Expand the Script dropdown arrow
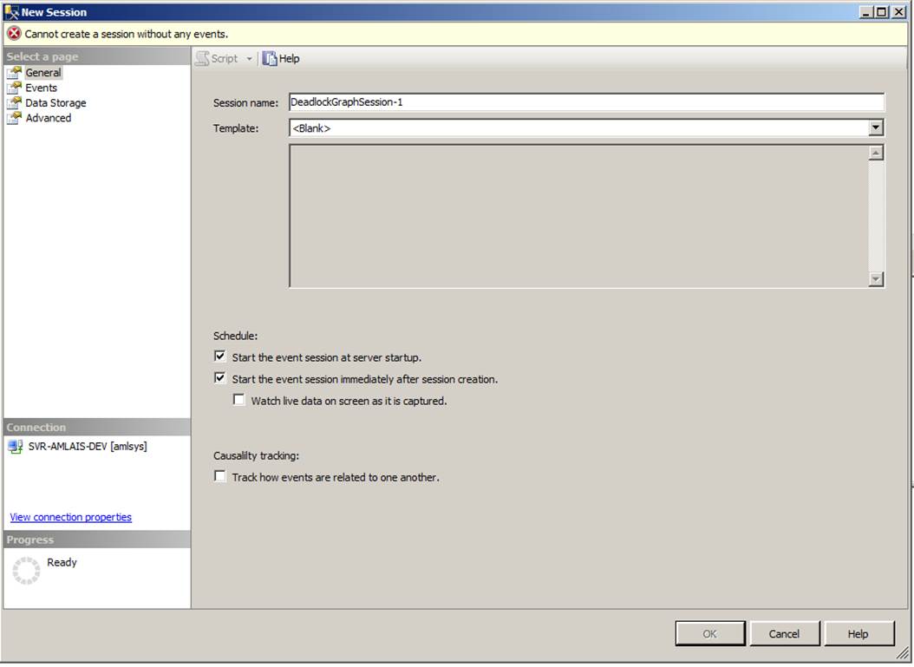Viewport: 914px width, 667px height. pyautogui.click(x=249, y=59)
